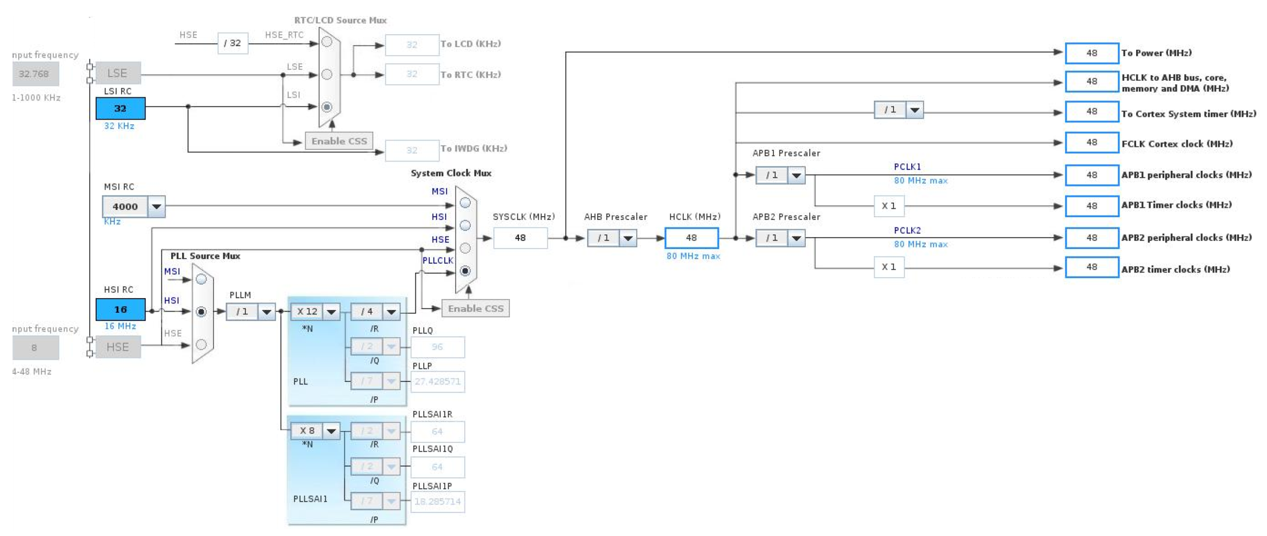Expand PLLSAI1 X 8 multiplier dropdown

pyautogui.click(x=331, y=431)
